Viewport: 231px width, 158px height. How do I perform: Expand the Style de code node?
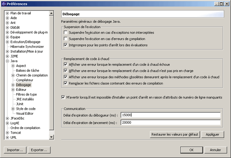(13, 109)
